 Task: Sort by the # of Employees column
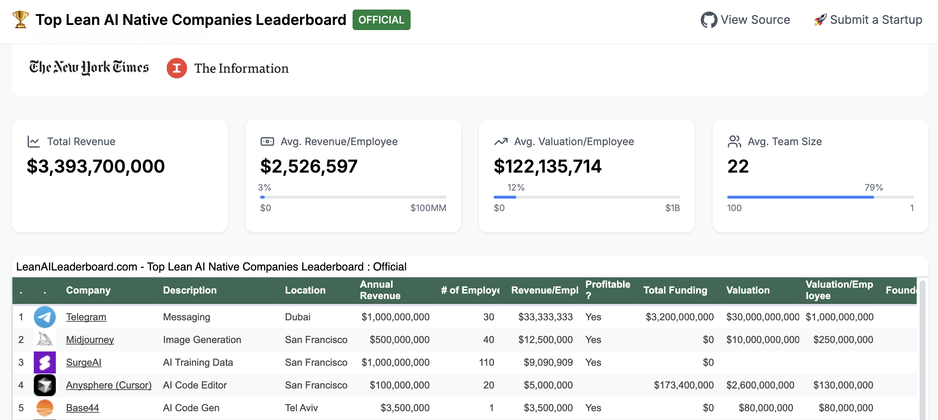(470, 290)
